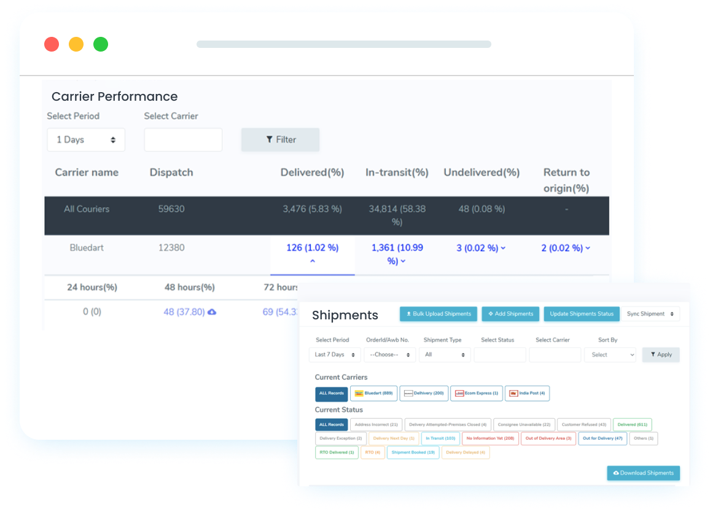Select ALL Records under Current Status
The height and width of the screenshot is (511, 710).
pos(332,424)
